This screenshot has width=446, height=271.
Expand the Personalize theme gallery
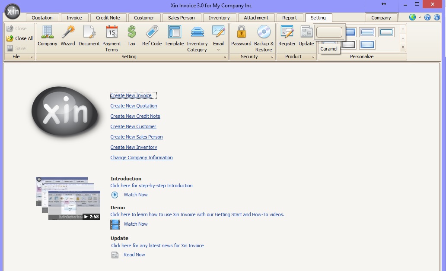click(x=403, y=47)
